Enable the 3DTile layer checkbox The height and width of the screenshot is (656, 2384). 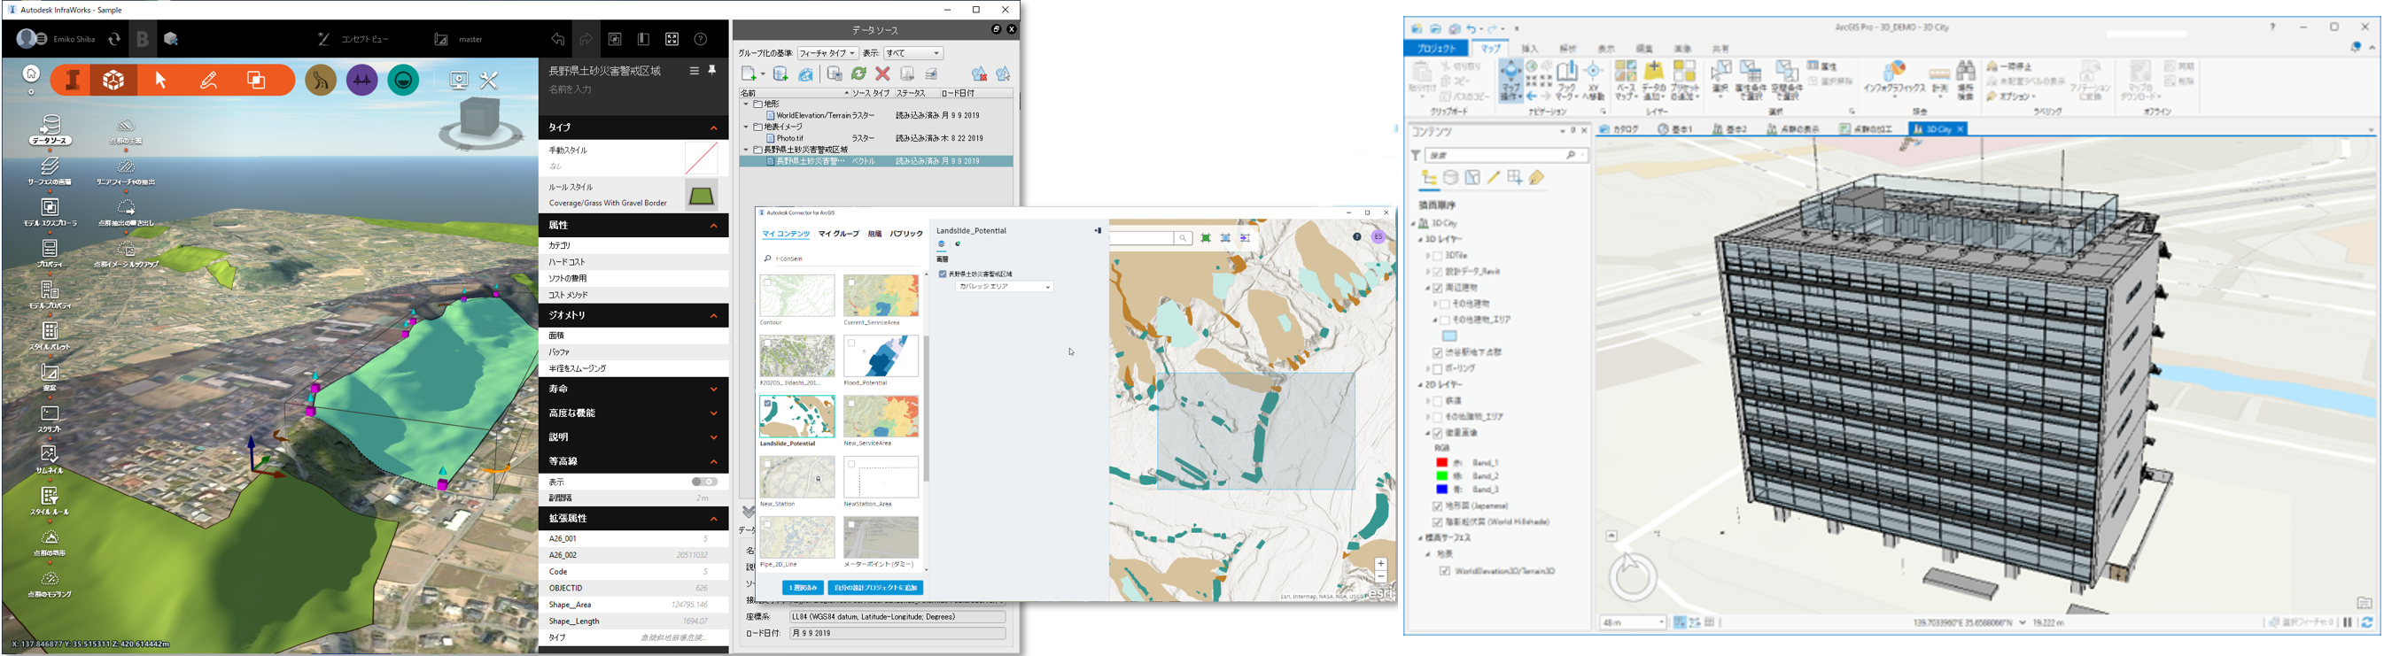(x=1438, y=255)
